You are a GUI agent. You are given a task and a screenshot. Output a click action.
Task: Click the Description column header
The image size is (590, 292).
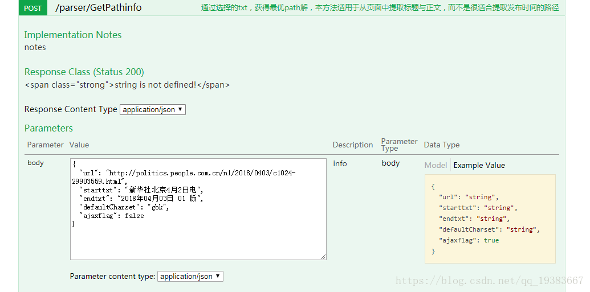(352, 145)
